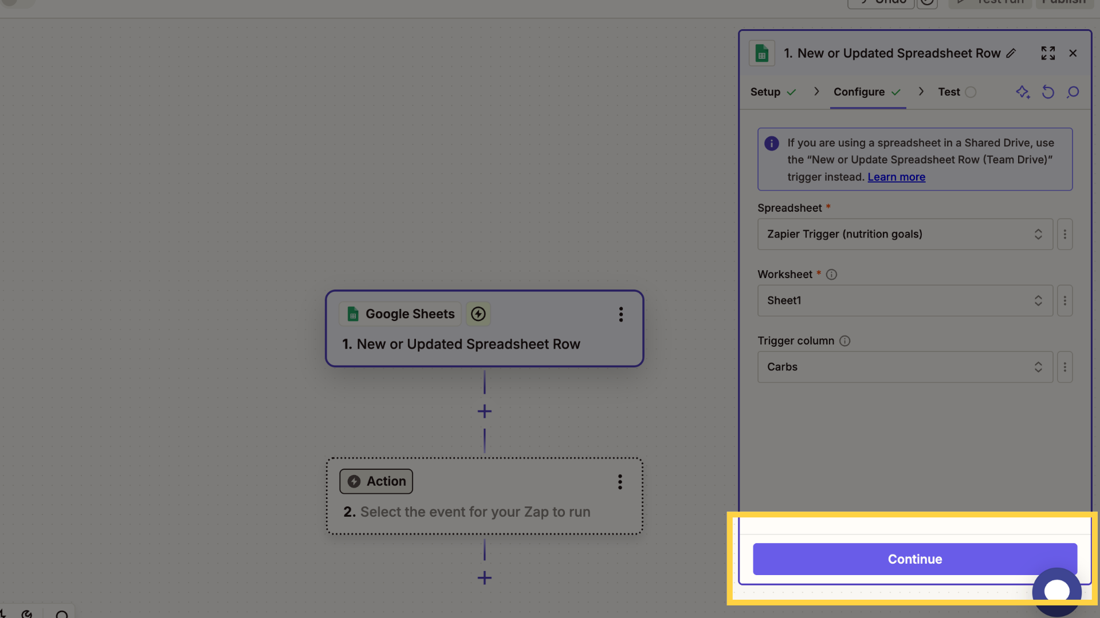Follow the Learn more link
This screenshot has width=1100, height=618.
[x=896, y=177]
